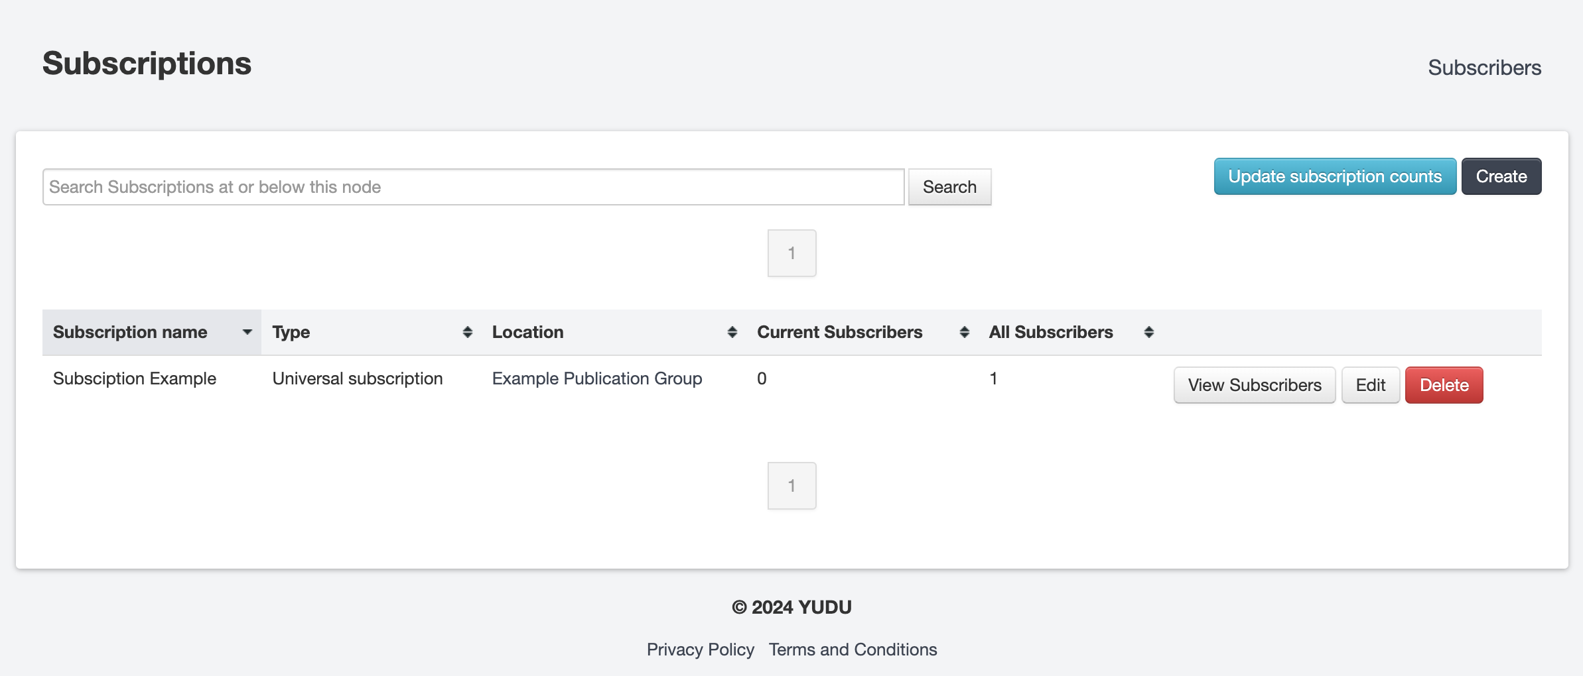Click the Type column header label
The width and height of the screenshot is (1583, 676).
[x=291, y=332]
